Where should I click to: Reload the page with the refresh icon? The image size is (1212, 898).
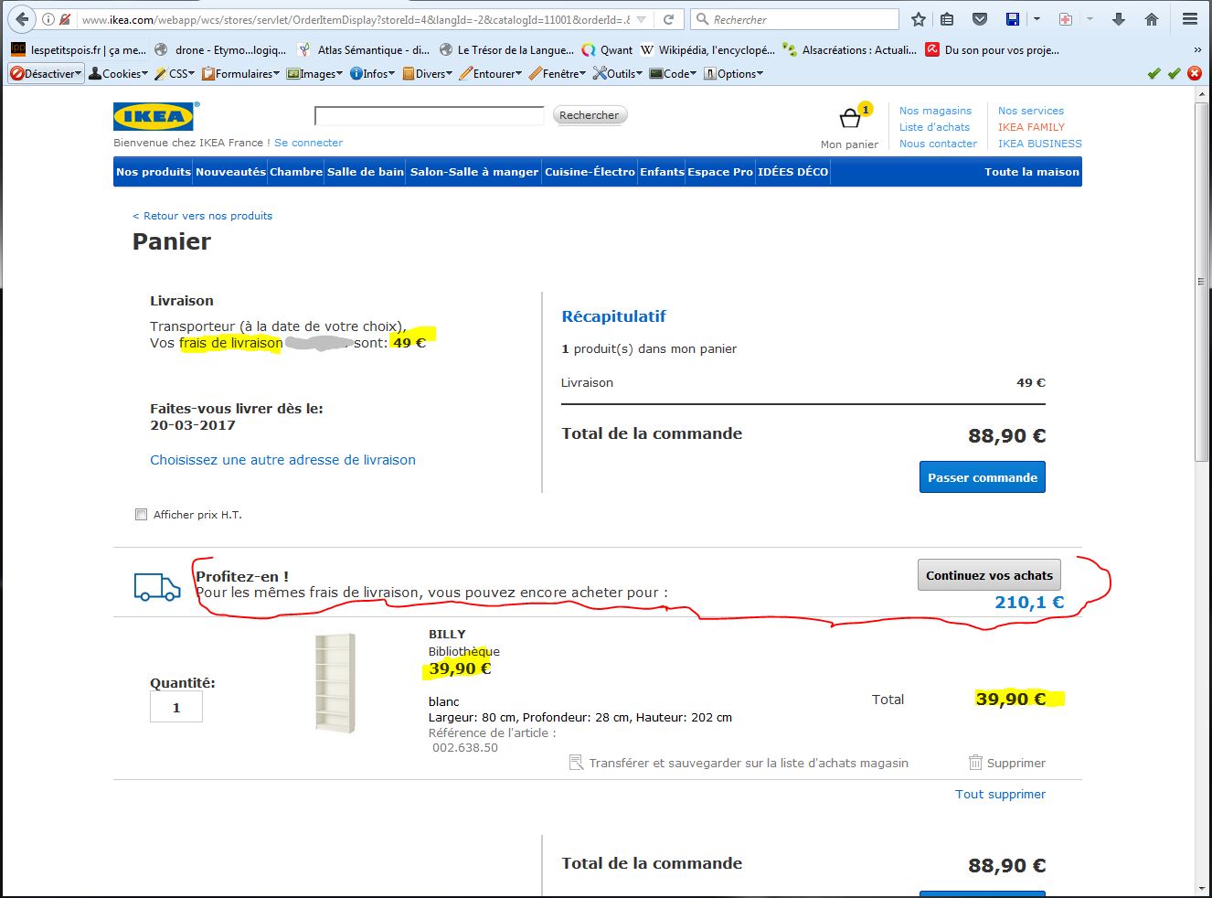pos(669,19)
